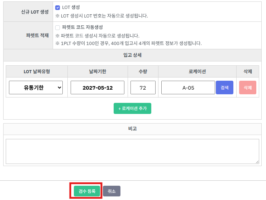Select the 입고 상세 section header
This screenshot has height=200, width=266.
click(132, 55)
